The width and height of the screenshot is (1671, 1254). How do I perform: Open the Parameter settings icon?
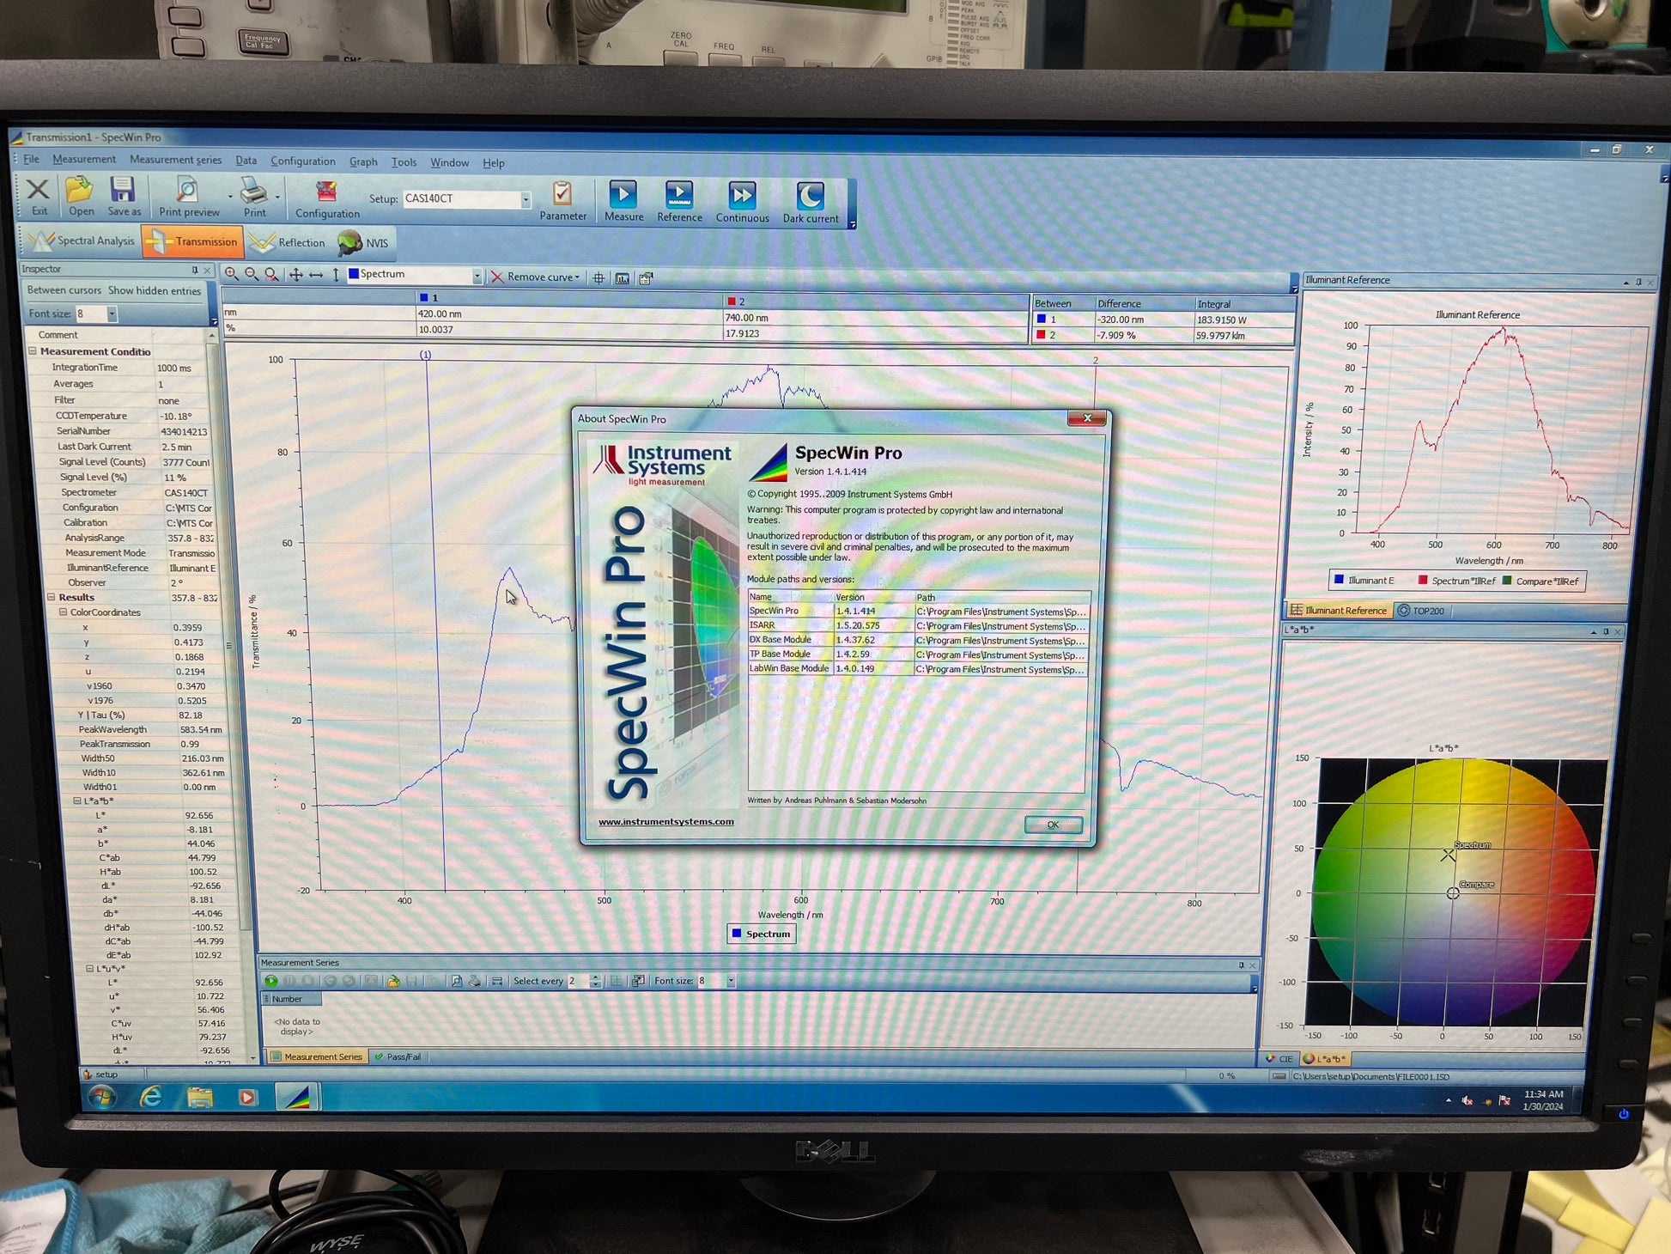click(562, 195)
